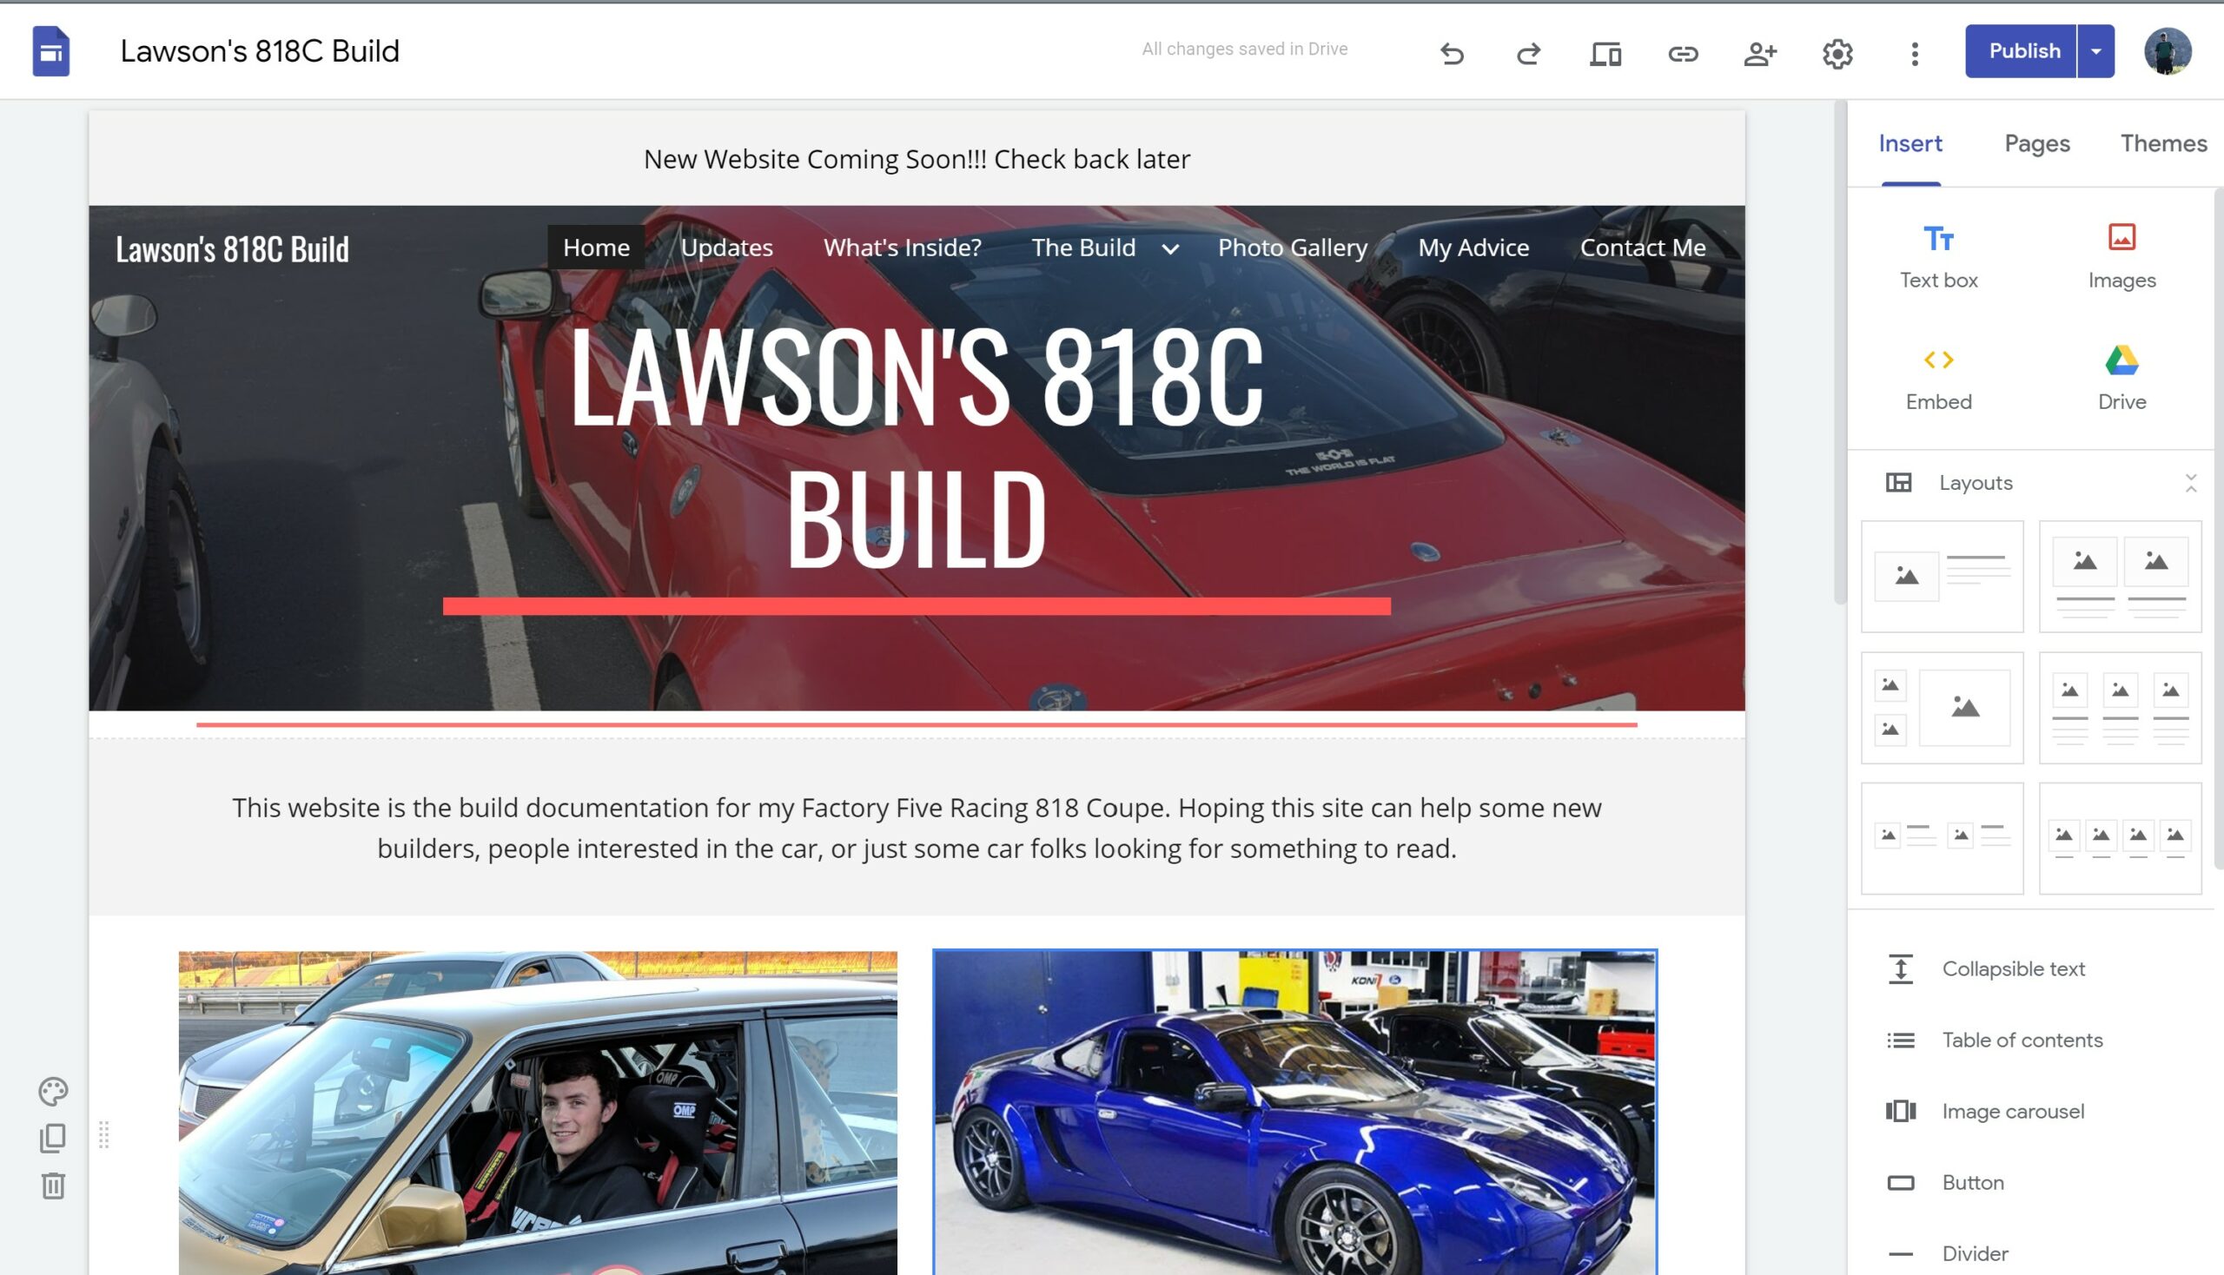Collapse the Layouts panel expander
2224x1275 pixels.
click(x=2195, y=483)
